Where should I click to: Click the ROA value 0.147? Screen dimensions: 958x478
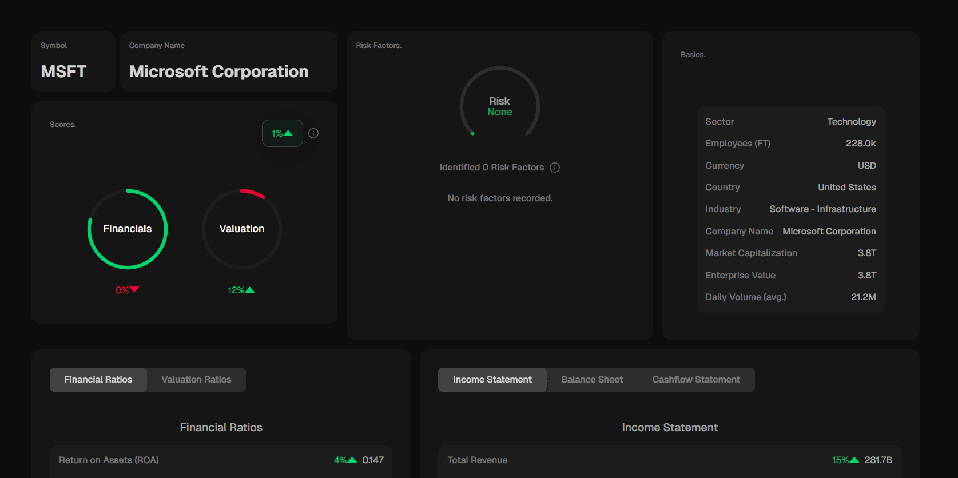click(x=373, y=460)
